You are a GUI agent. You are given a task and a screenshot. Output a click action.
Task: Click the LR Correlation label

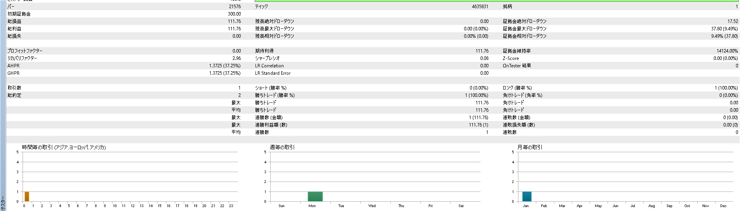point(270,66)
